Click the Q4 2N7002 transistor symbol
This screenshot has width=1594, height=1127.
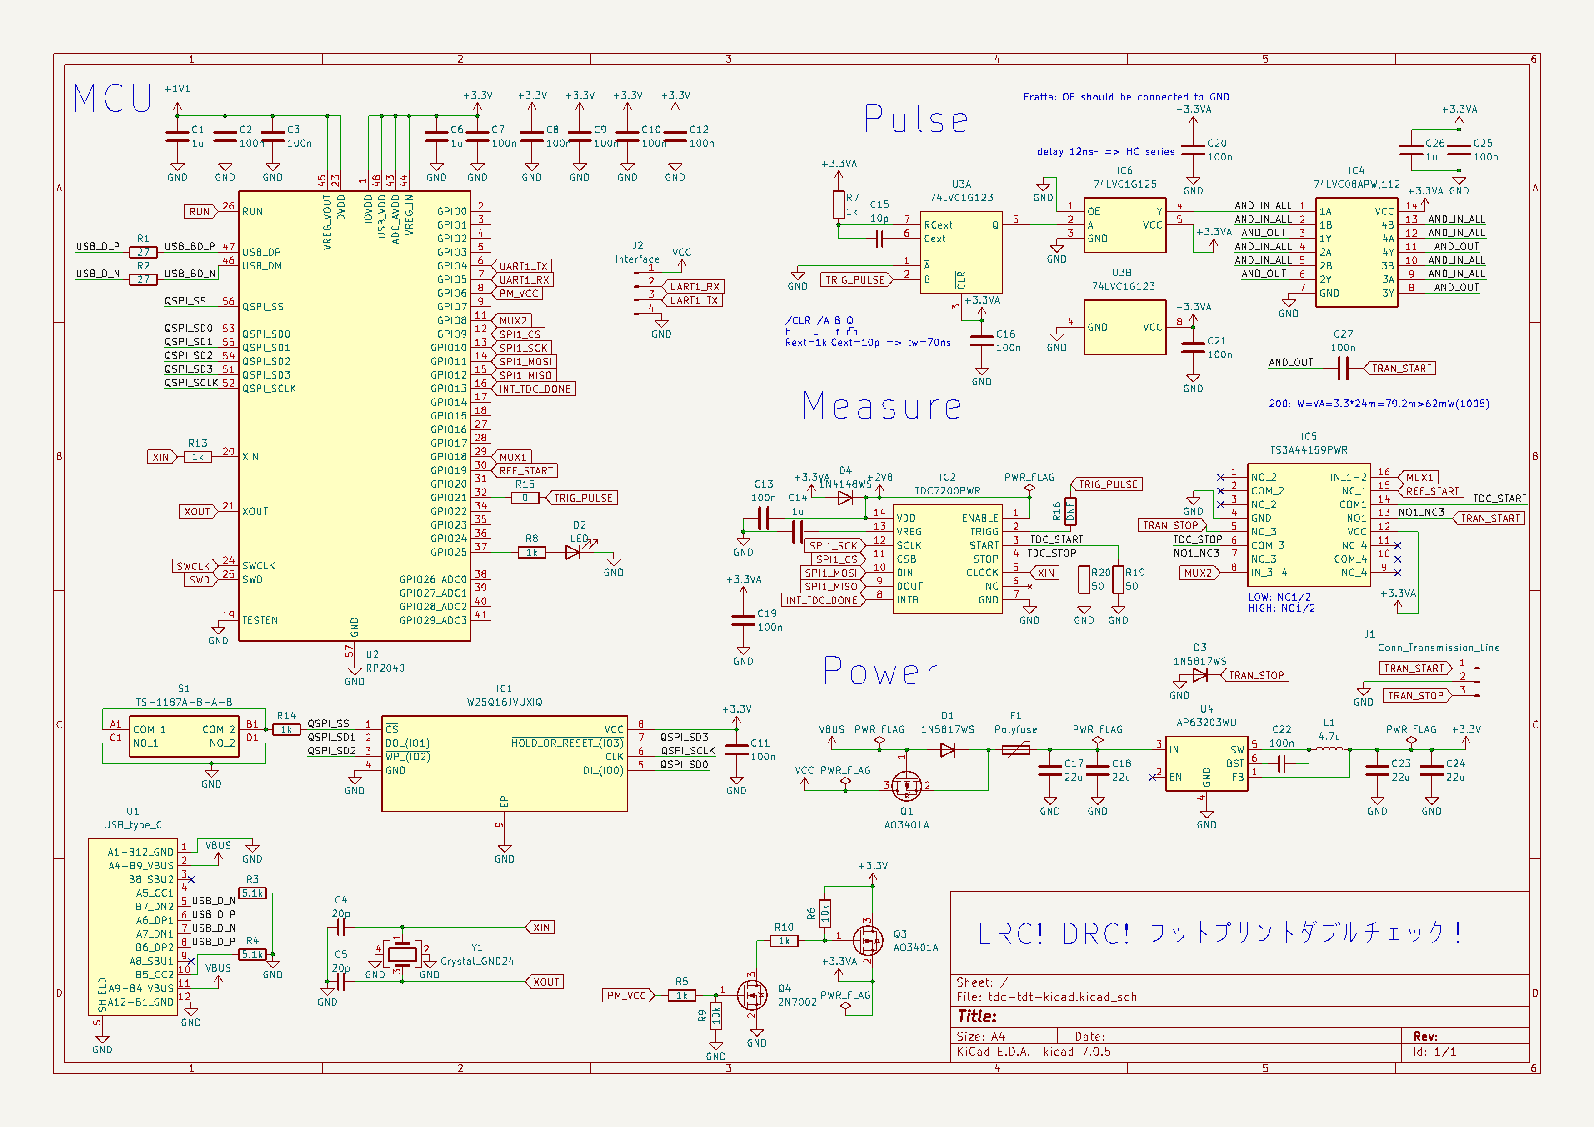(753, 995)
